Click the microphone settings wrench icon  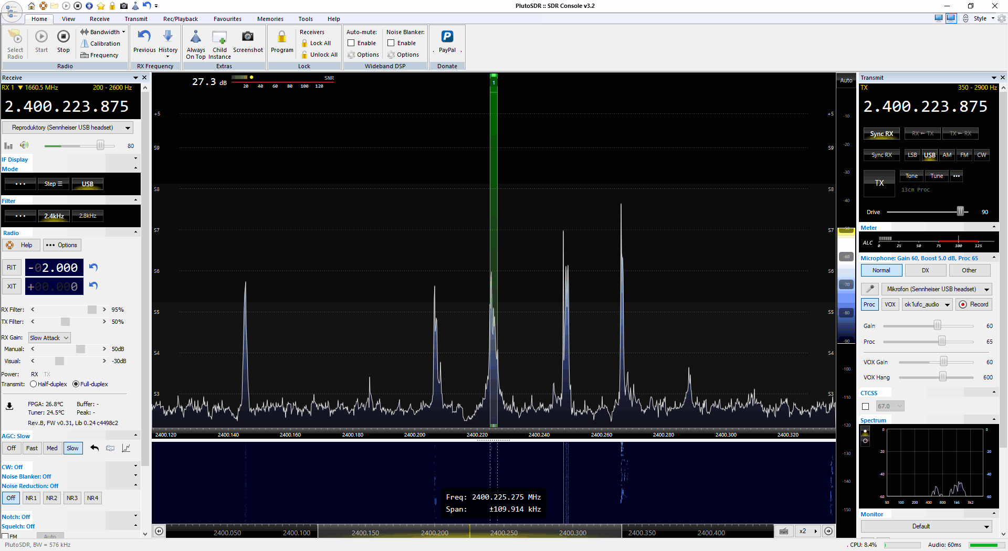(870, 289)
